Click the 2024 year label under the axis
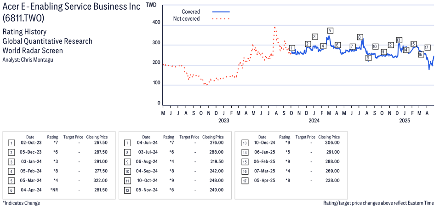Viewport: 439px width, 206px height. [x=314, y=120]
